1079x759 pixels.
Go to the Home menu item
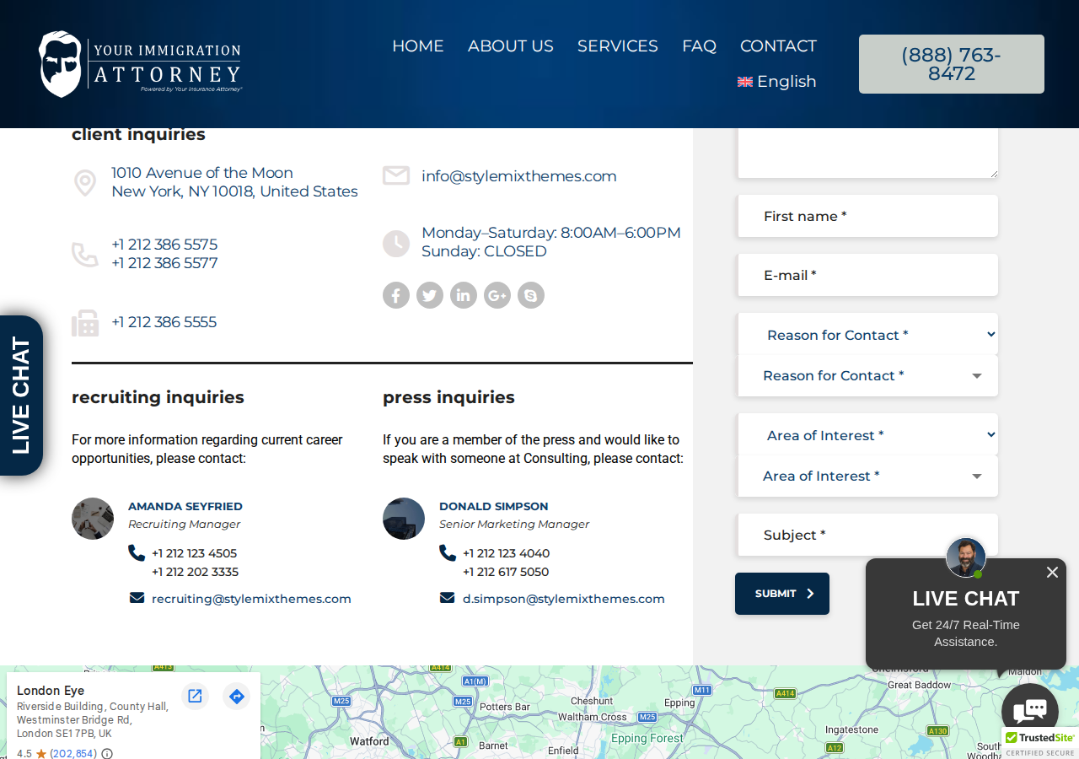pyautogui.click(x=418, y=46)
